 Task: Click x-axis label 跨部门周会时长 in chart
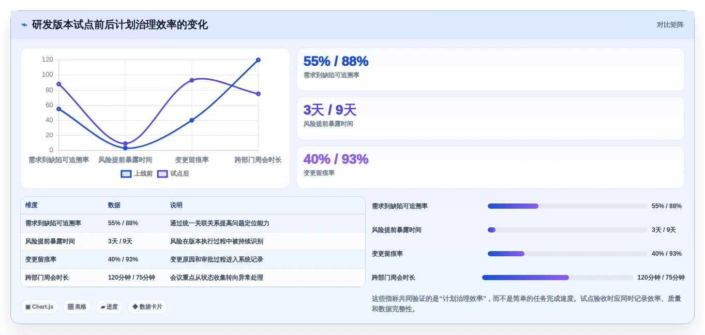(x=258, y=160)
